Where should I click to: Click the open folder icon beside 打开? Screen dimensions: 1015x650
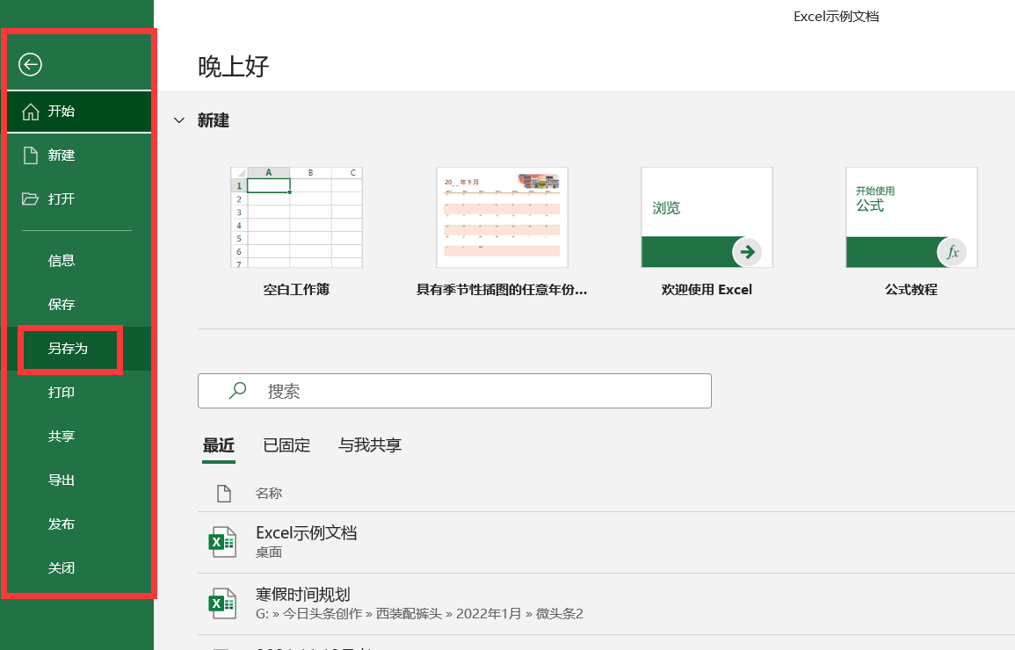(x=31, y=199)
